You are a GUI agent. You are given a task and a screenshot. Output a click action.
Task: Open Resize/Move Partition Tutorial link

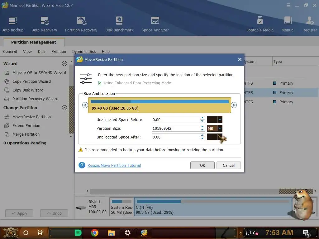click(x=114, y=166)
